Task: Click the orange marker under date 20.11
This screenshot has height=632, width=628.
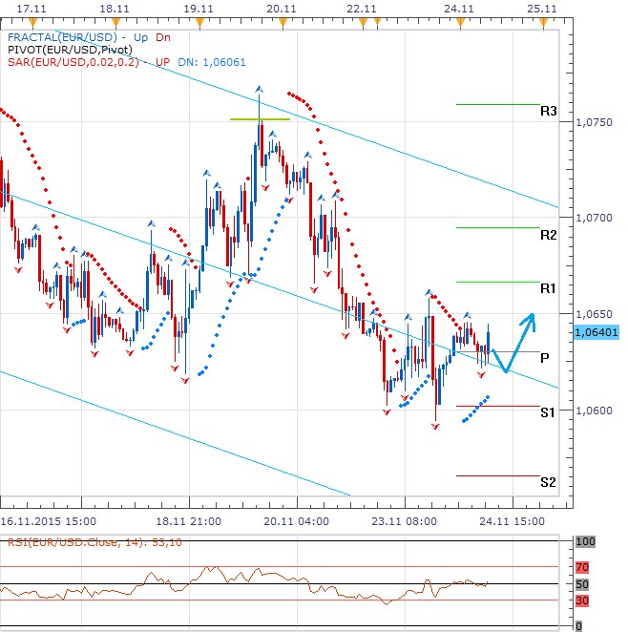Action: click(283, 23)
